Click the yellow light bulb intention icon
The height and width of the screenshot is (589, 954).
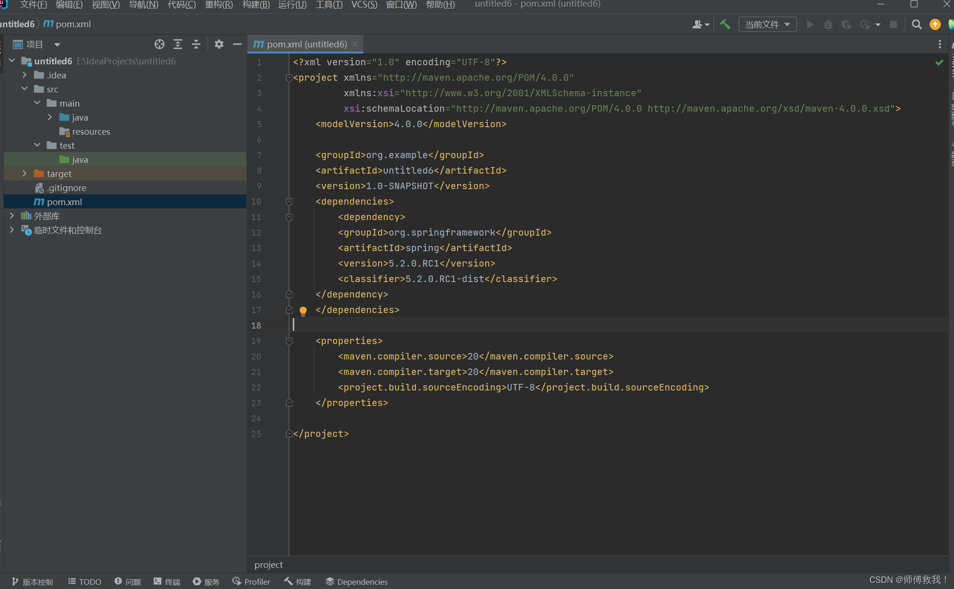tap(303, 311)
